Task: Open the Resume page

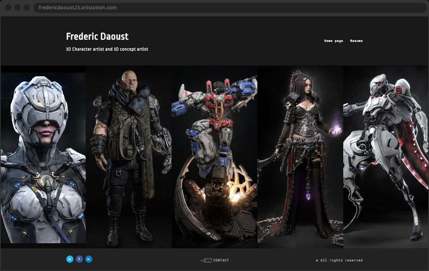Action: (x=356, y=41)
